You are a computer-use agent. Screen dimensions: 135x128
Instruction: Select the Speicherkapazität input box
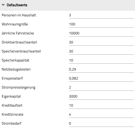[101, 60]
